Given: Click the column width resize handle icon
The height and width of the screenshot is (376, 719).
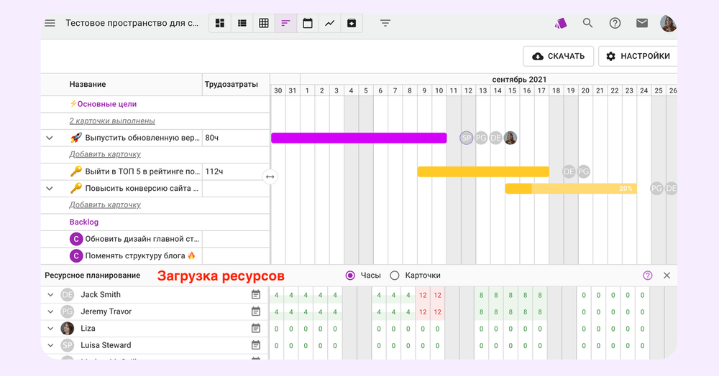Looking at the screenshot, I should (270, 177).
